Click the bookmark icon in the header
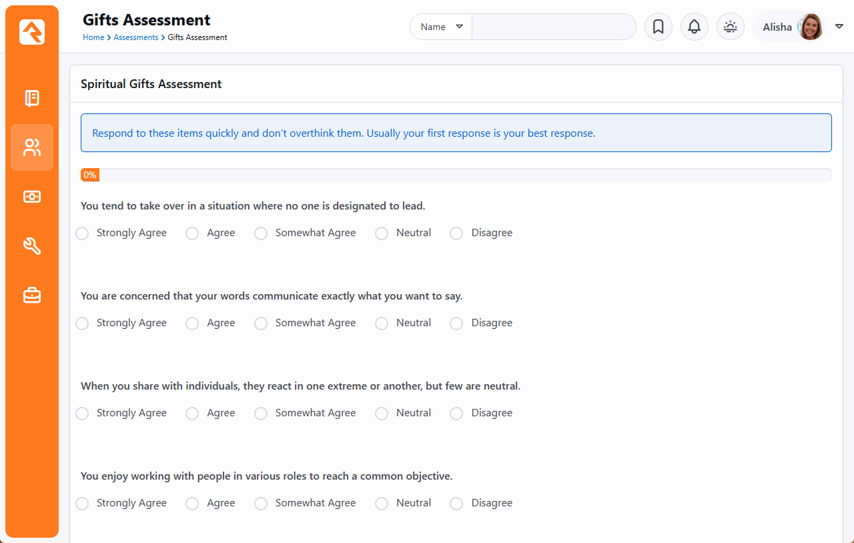The image size is (854, 543). [658, 27]
